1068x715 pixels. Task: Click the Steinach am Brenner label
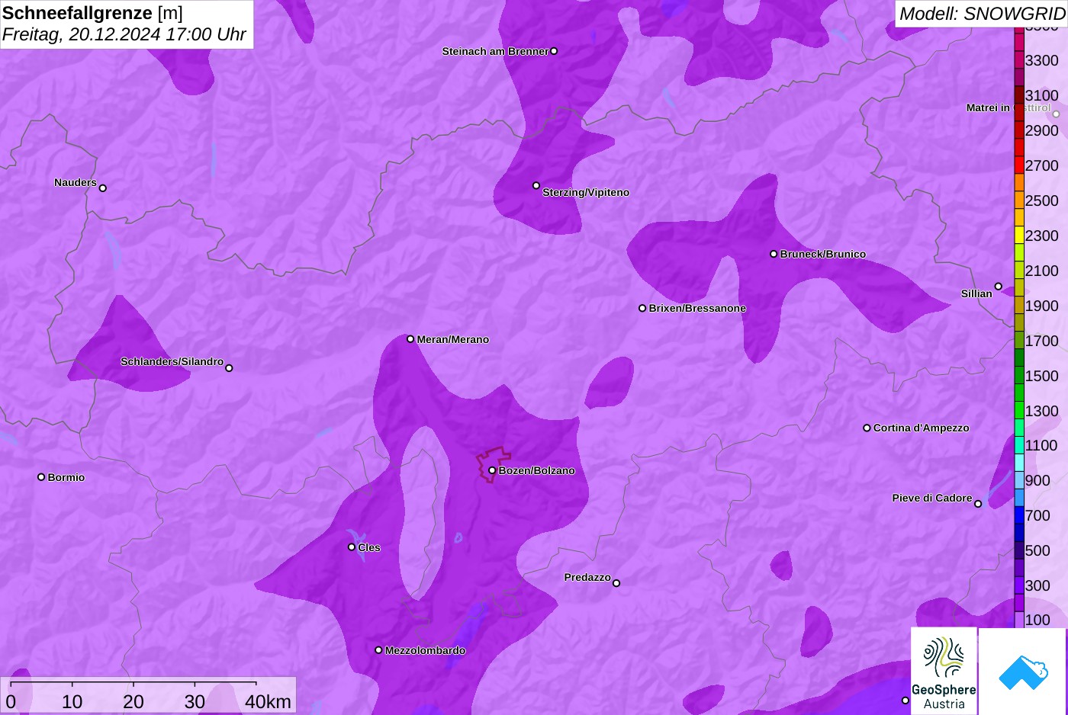(x=495, y=51)
